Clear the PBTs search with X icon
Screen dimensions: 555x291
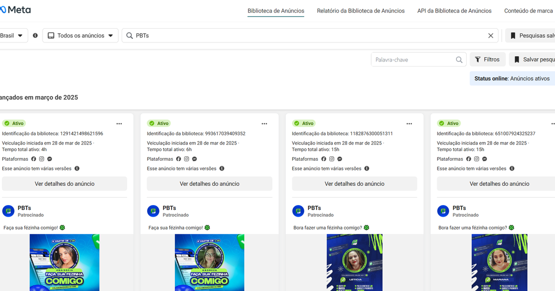coord(491,36)
